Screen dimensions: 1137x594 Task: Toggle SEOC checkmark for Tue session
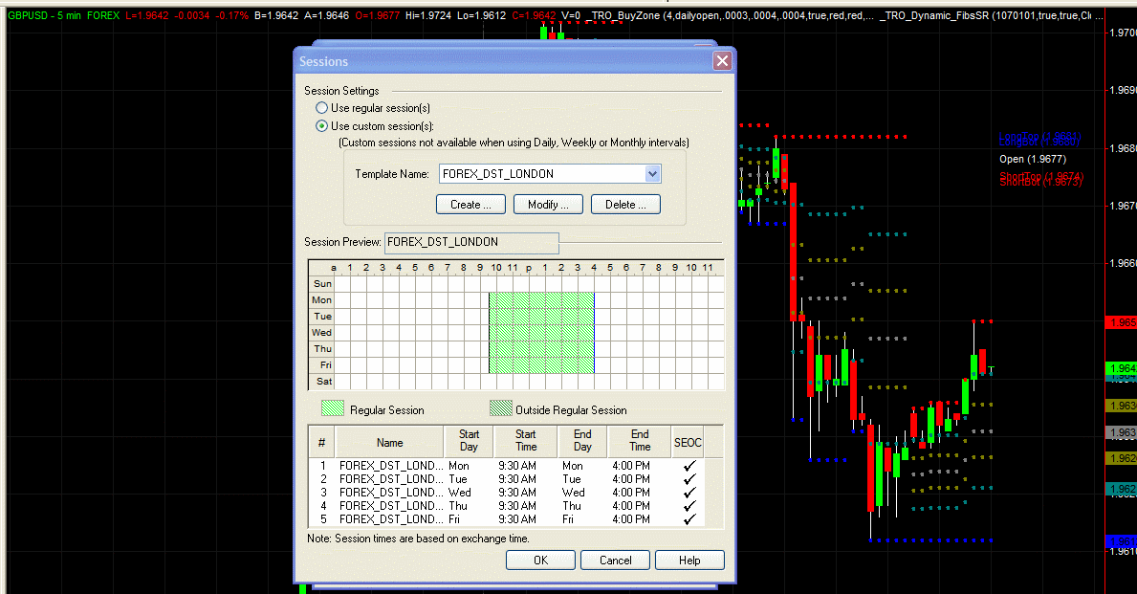pos(689,478)
